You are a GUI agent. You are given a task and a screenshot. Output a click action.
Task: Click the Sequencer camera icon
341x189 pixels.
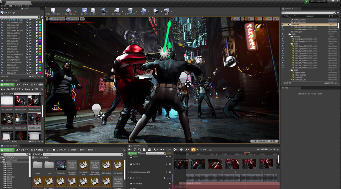click(x=144, y=150)
